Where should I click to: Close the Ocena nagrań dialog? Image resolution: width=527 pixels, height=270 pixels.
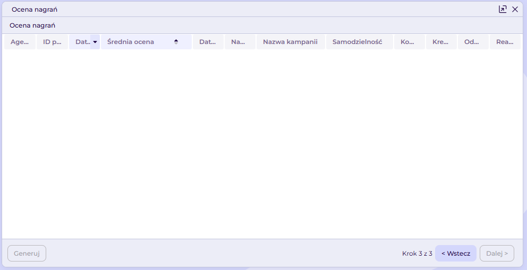[x=515, y=10]
